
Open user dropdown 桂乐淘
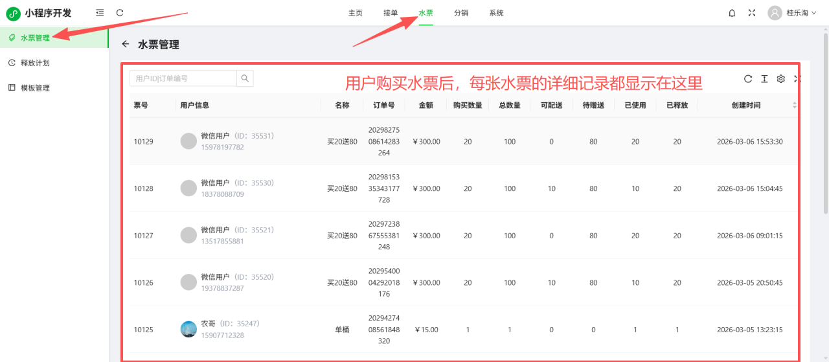pyautogui.click(x=793, y=13)
